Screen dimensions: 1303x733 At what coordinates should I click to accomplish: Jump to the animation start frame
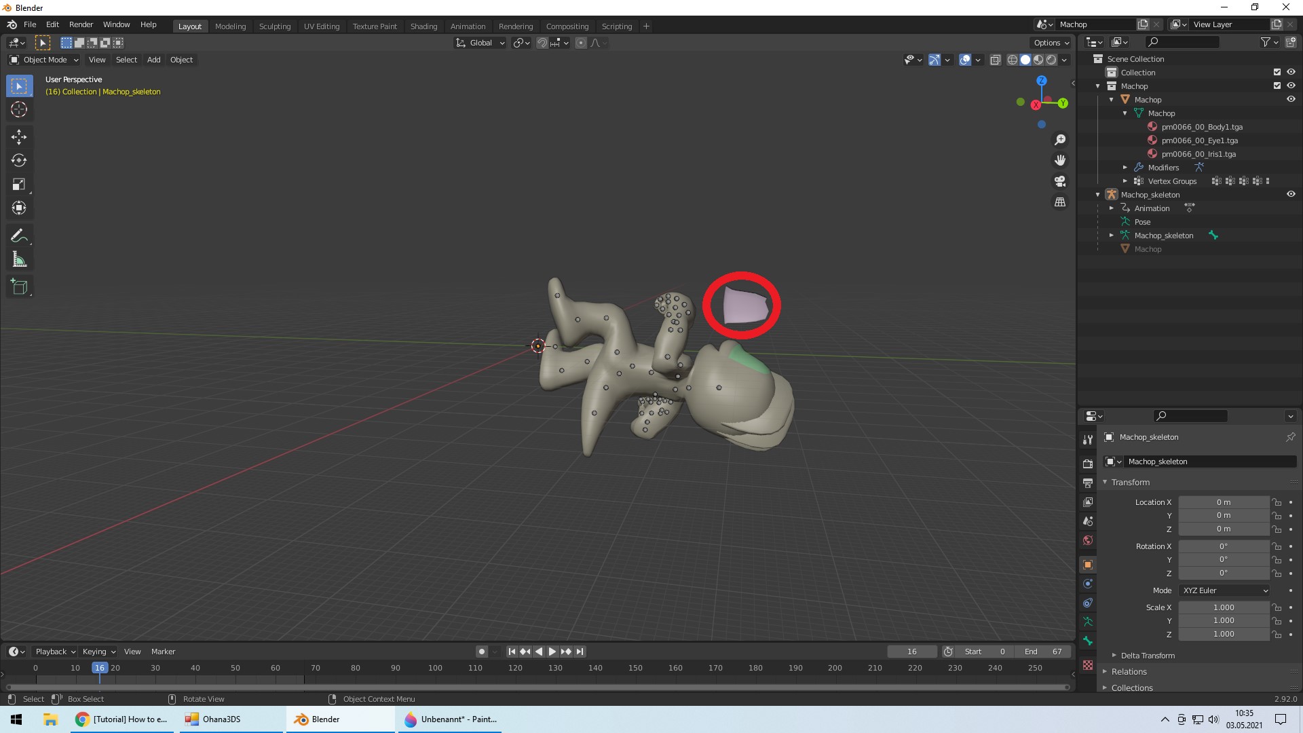click(512, 652)
